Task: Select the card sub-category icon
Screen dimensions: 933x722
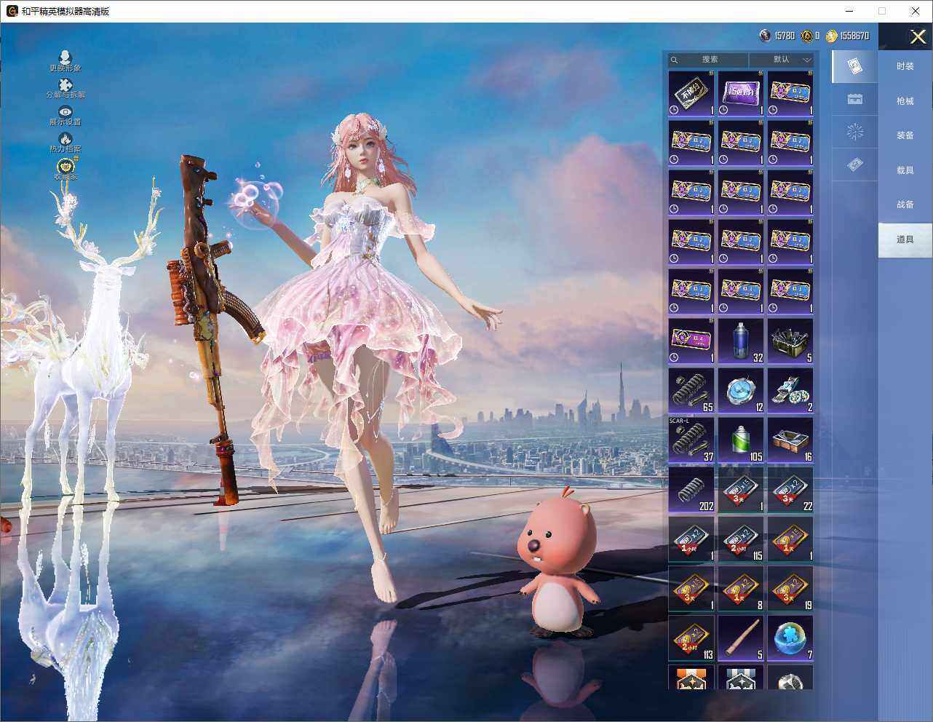Action: tap(855, 67)
